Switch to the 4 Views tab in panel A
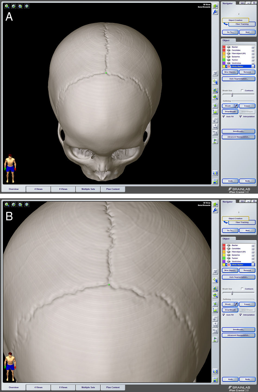The image size is (258, 392). tap(38, 189)
